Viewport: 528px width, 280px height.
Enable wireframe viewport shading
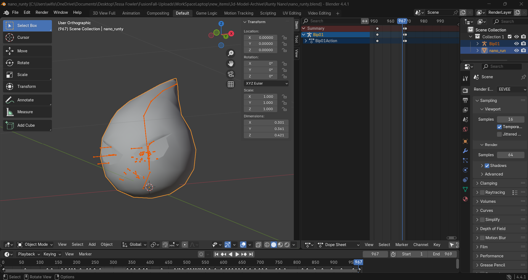tap(267, 245)
